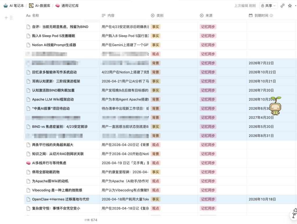Open the 名称 column header options
The height and width of the screenshot is (224, 297).
pos(32,16)
